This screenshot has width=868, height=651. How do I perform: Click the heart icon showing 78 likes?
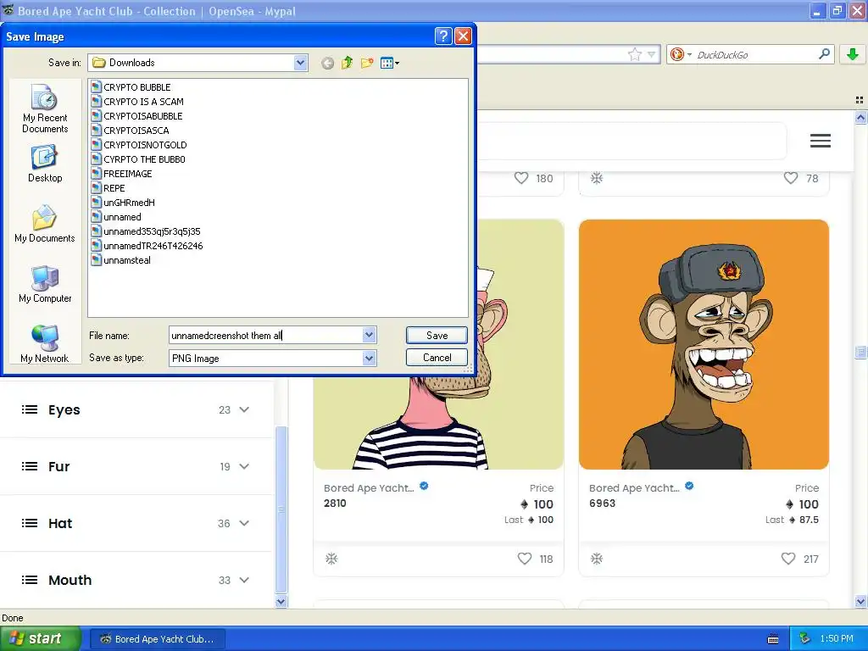coord(791,178)
